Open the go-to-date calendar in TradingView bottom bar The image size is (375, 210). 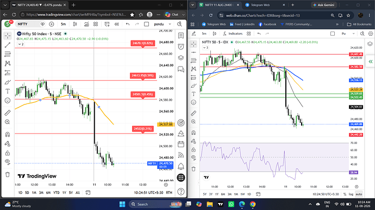pos(87,193)
